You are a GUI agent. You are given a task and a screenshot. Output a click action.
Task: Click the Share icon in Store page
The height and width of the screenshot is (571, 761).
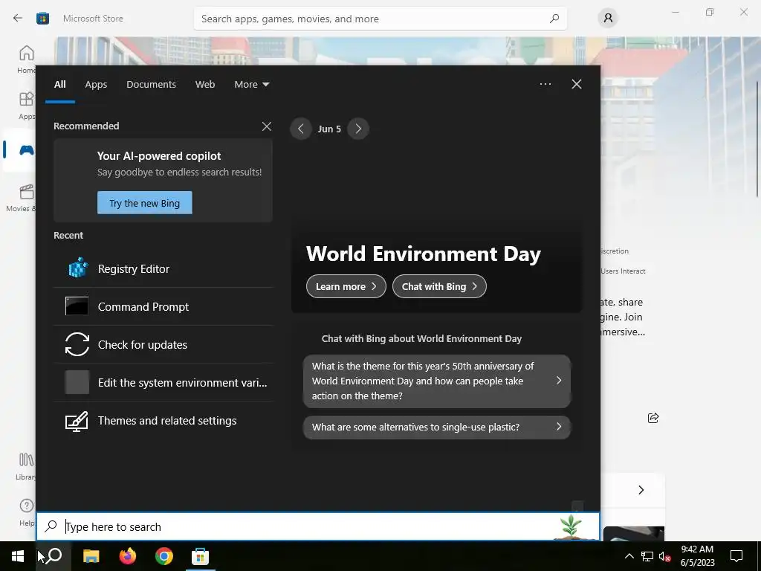click(x=653, y=418)
